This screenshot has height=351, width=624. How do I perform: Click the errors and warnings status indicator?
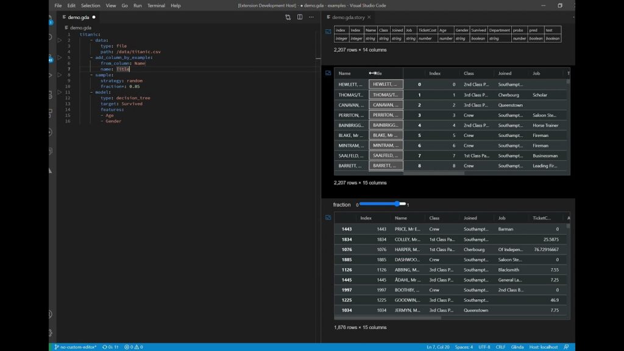point(133,347)
